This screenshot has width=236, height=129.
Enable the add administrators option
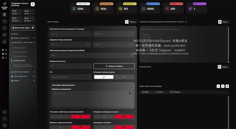pos(60,127)
